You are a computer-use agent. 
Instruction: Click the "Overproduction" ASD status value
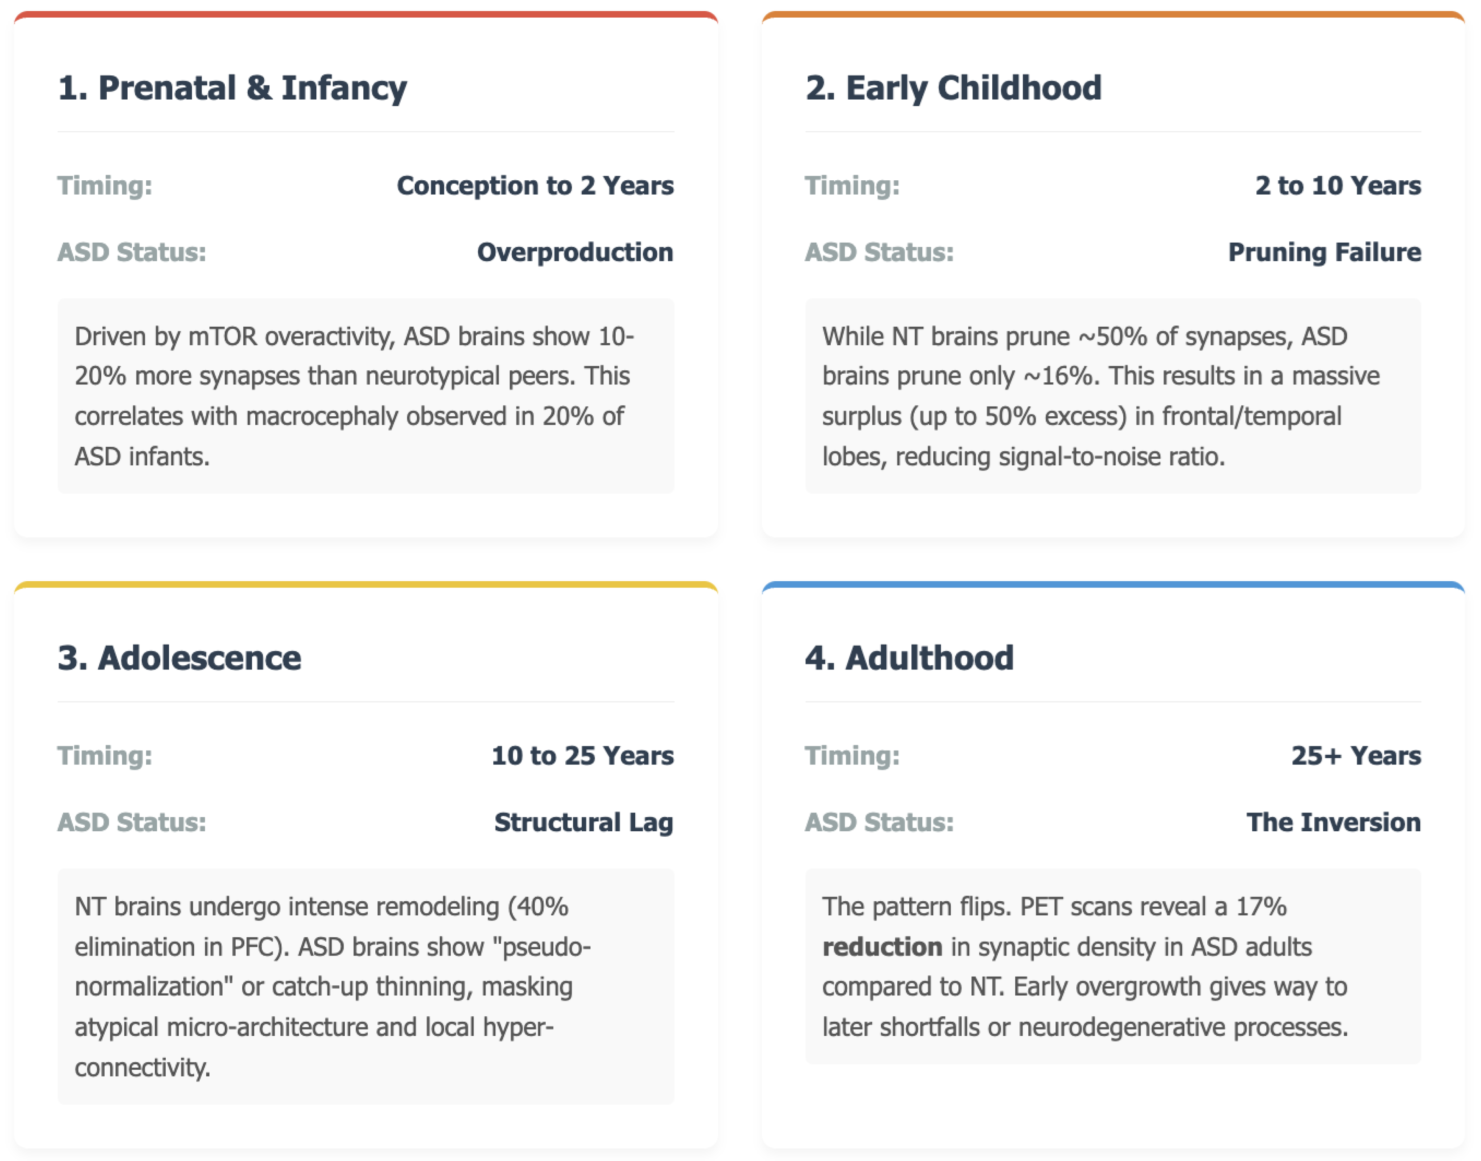pyautogui.click(x=575, y=252)
